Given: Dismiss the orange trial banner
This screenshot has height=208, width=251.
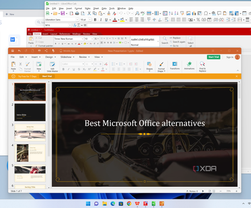Looking at the screenshot, I should pyautogui.click(x=237, y=76).
